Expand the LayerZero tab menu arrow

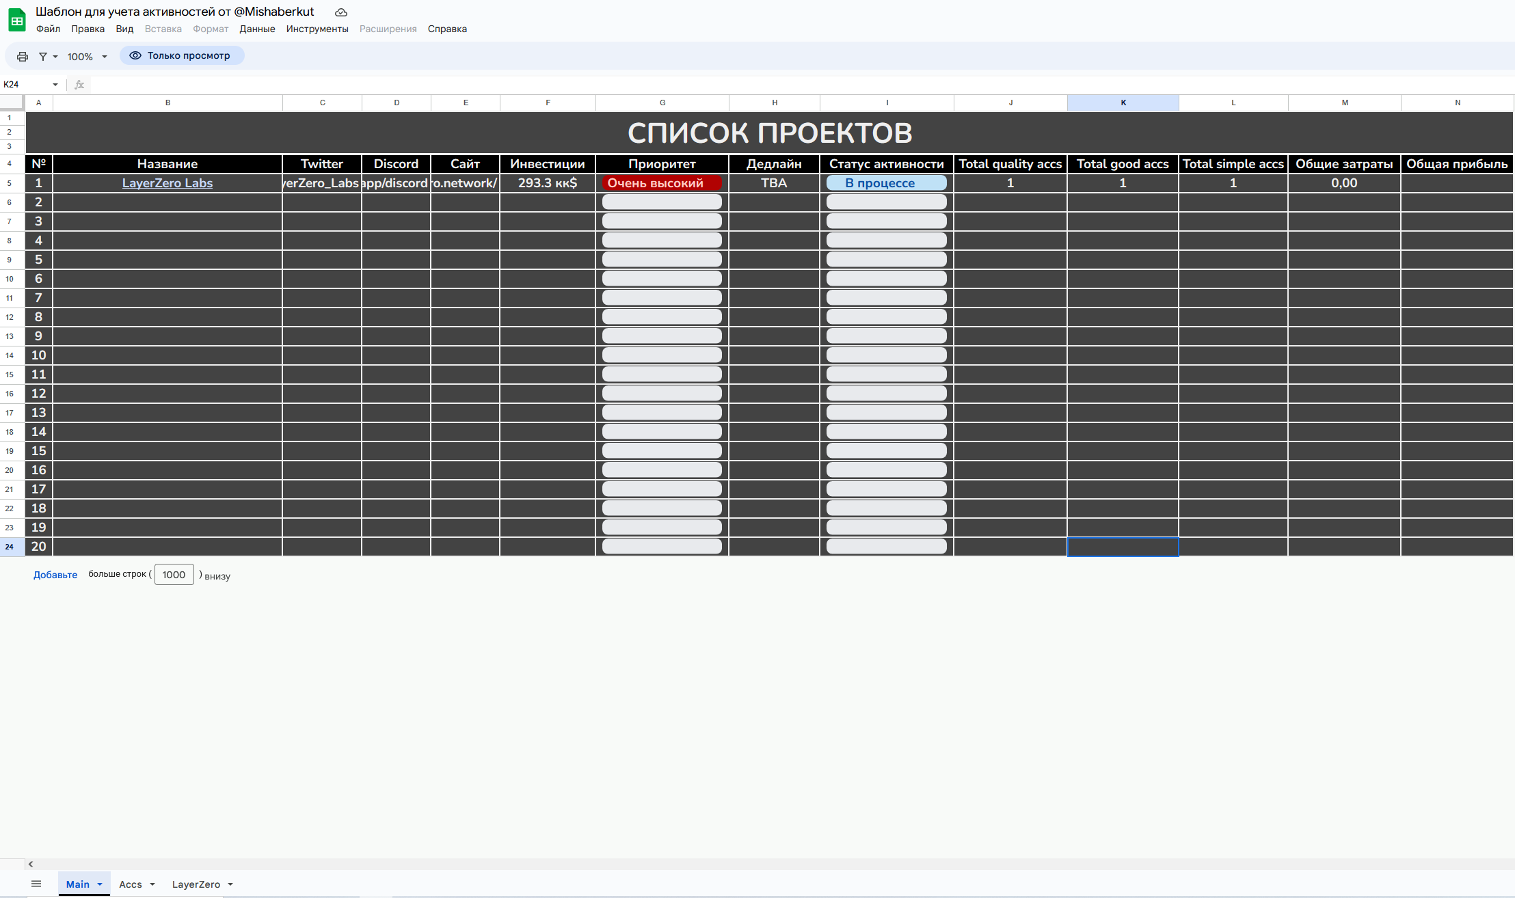point(230,884)
